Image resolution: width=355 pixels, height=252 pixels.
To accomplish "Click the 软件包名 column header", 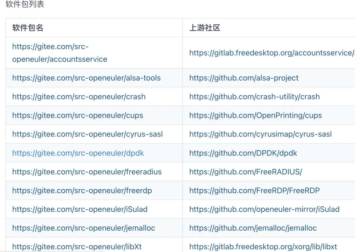I will 28,28.
